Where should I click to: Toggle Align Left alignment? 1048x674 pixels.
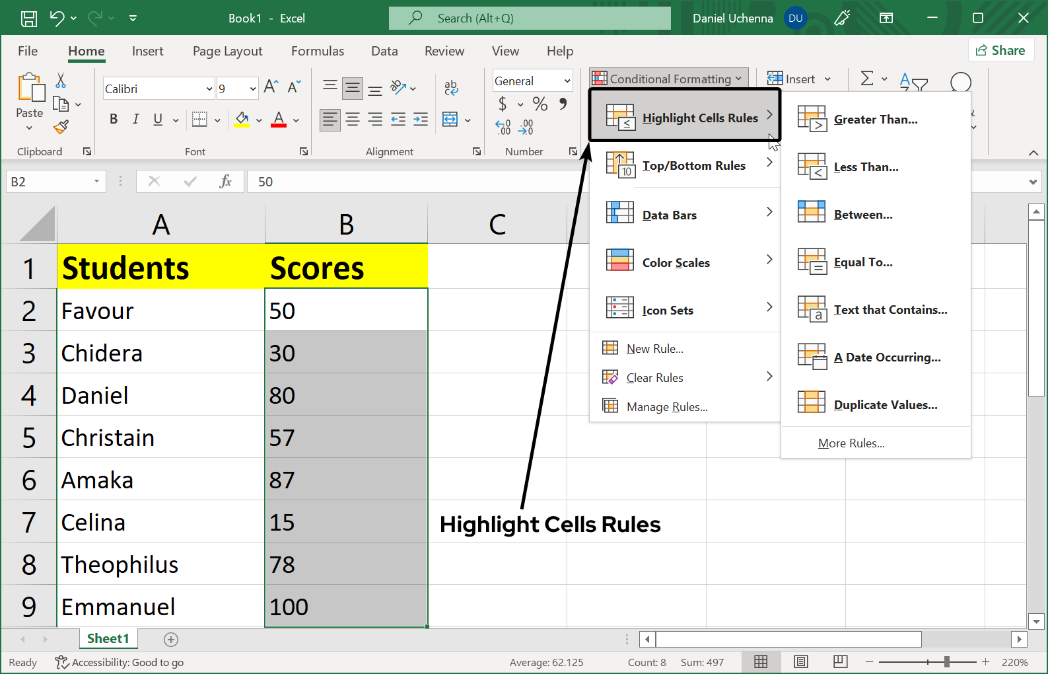330,120
